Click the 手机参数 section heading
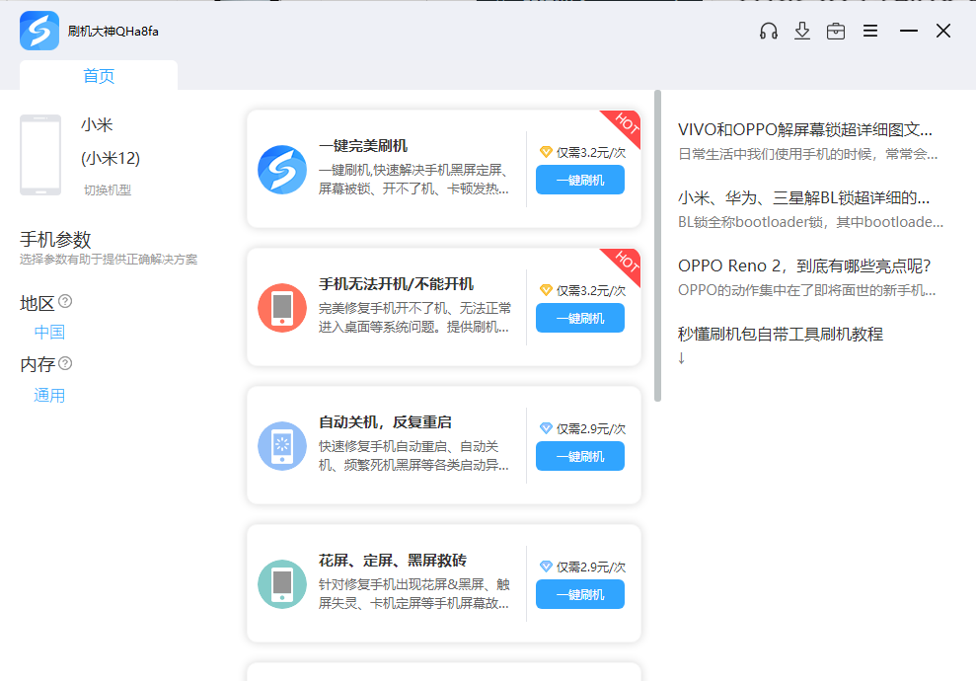Image resolution: width=976 pixels, height=681 pixels. pos(55,239)
